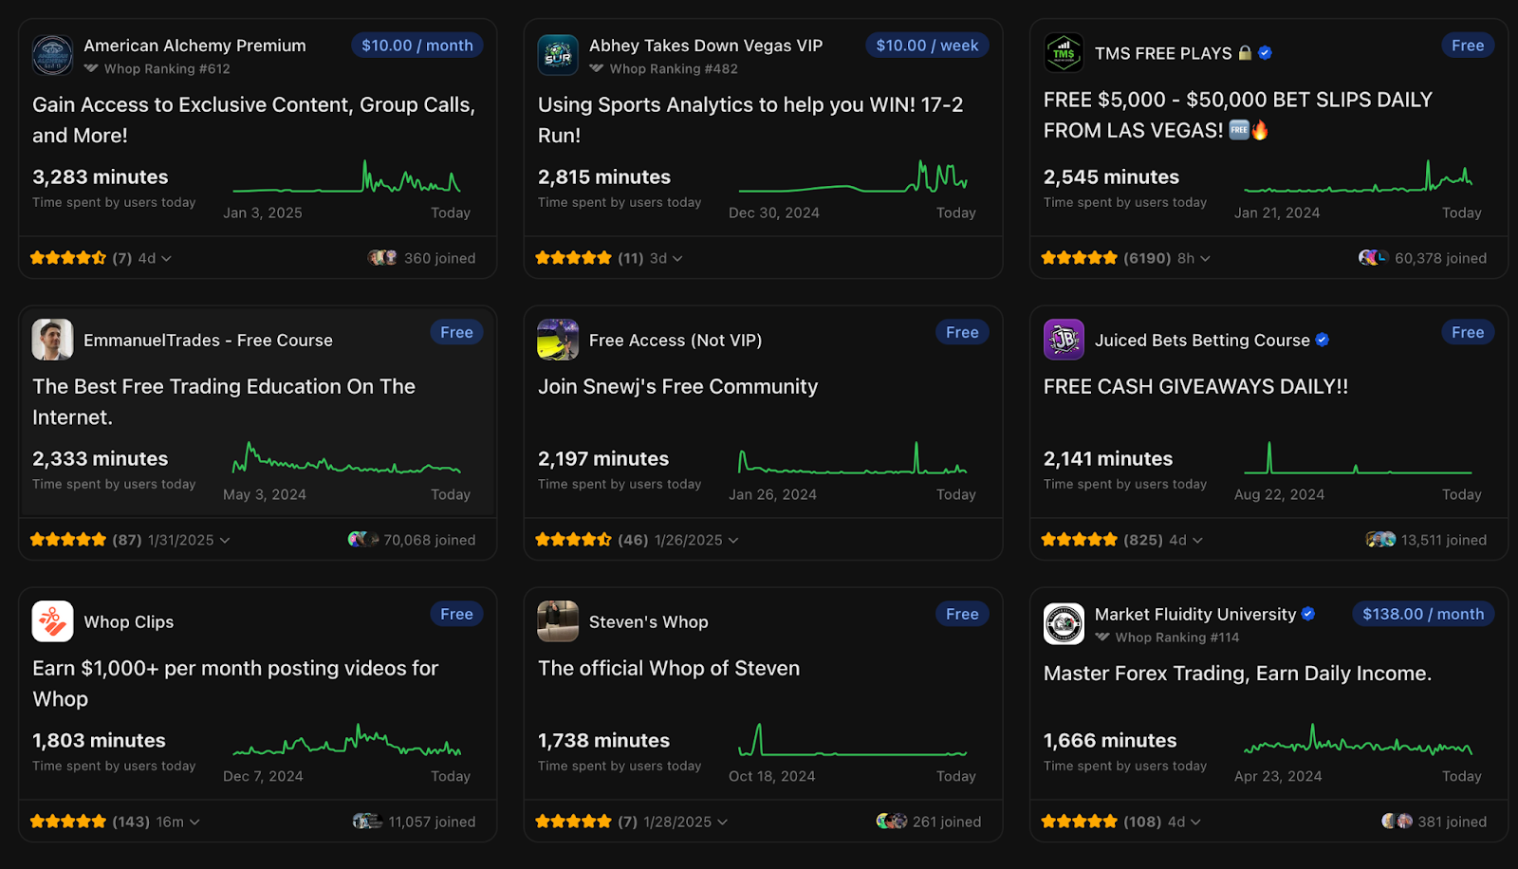The width and height of the screenshot is (1518, 869).
Task: Click the lock icon next to TMS FREE PLAYS
Action: point(1245,53)
